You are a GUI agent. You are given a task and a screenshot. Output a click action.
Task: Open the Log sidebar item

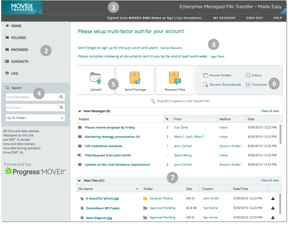(x=14, y=73)
